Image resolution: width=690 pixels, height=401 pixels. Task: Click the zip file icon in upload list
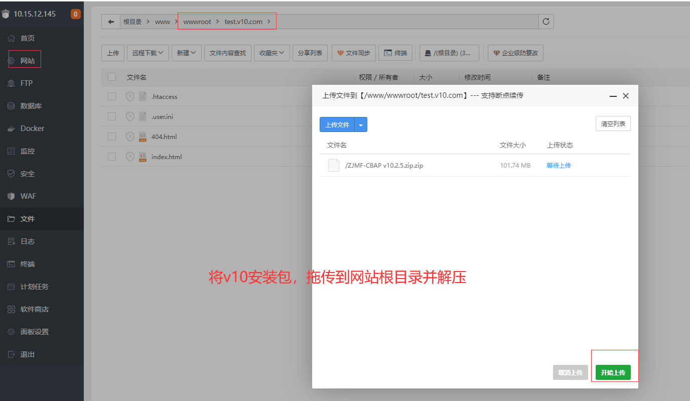click(x=334, y=165)
